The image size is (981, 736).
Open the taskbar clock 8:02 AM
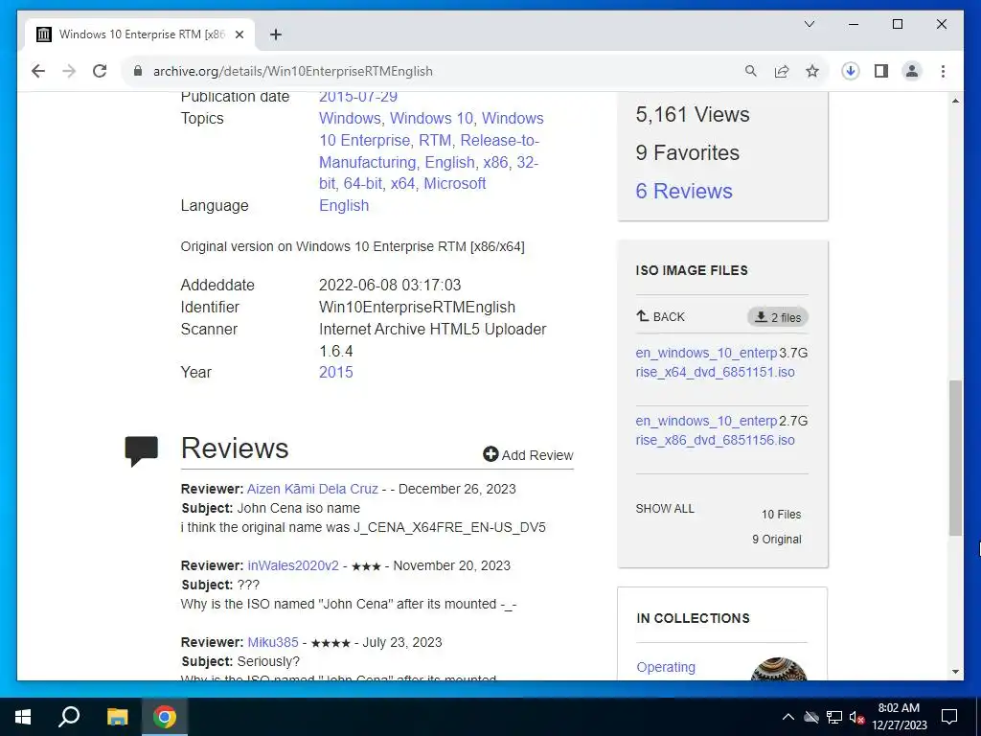[x=899, y=717]
